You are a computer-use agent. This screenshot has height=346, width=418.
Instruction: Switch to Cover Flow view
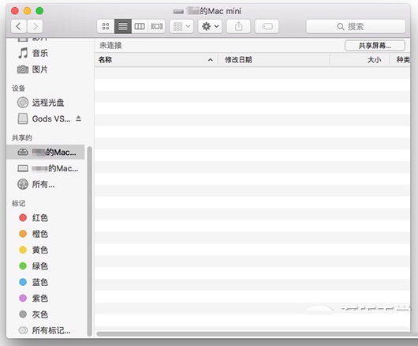point(157,26)
